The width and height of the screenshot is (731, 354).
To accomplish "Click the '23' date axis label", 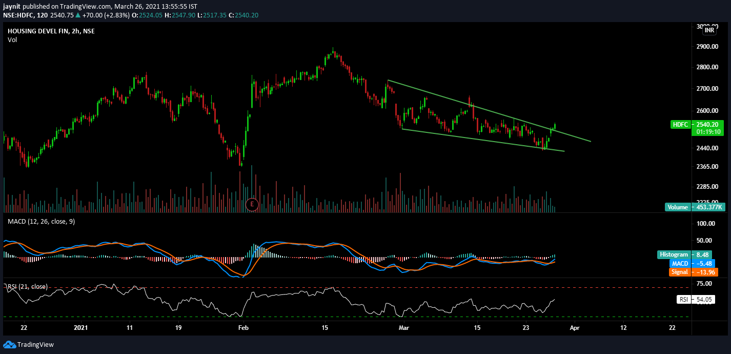I will click(x=525, y=327).
